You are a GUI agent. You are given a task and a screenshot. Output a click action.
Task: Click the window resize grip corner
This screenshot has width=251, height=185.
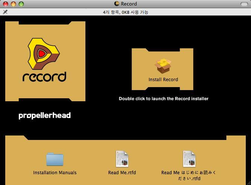[249, 183]
